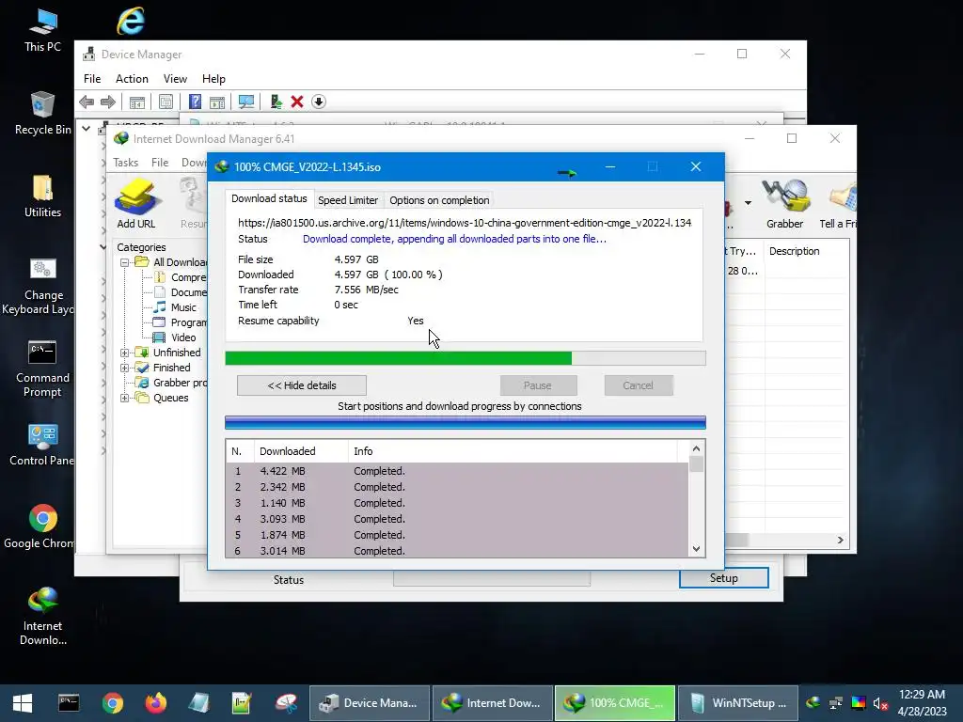Click Show/Hide action pane toolbar icon
Screen dimensions: 963x722
pos(217,102)
